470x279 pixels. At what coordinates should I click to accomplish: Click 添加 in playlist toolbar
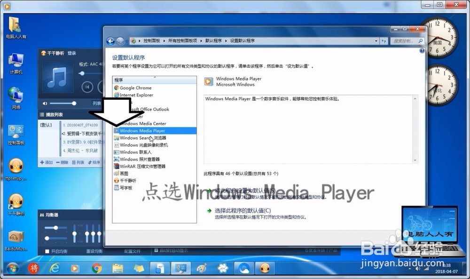tap(47, 162)
